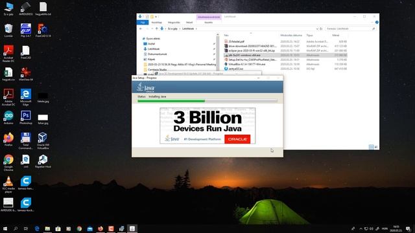
Task: Refresh the Explorer folder view
Action: point(321,28)
